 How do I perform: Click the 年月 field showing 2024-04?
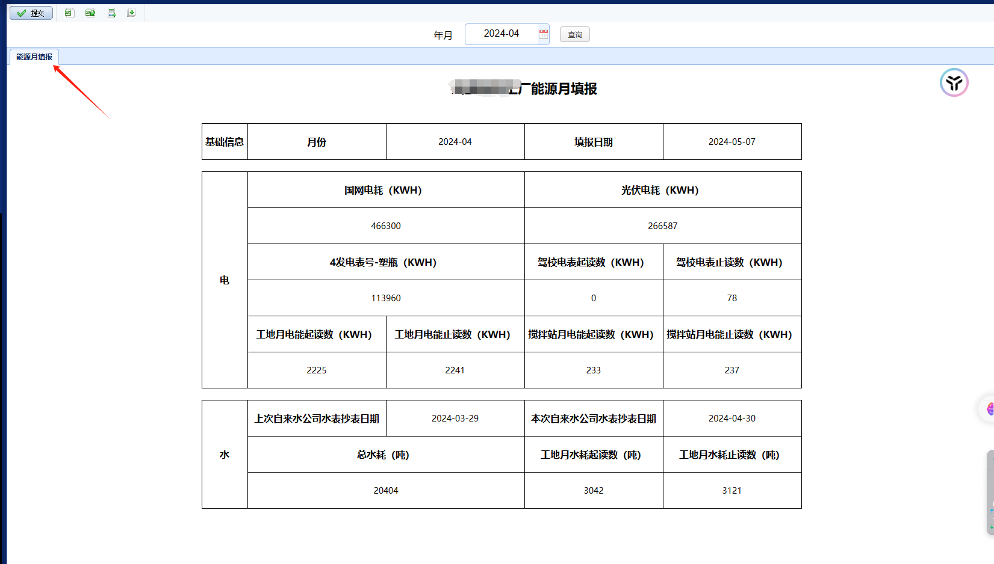(501, 34)
